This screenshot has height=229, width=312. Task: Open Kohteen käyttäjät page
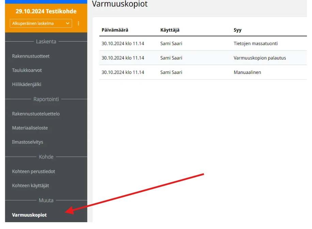30,186
